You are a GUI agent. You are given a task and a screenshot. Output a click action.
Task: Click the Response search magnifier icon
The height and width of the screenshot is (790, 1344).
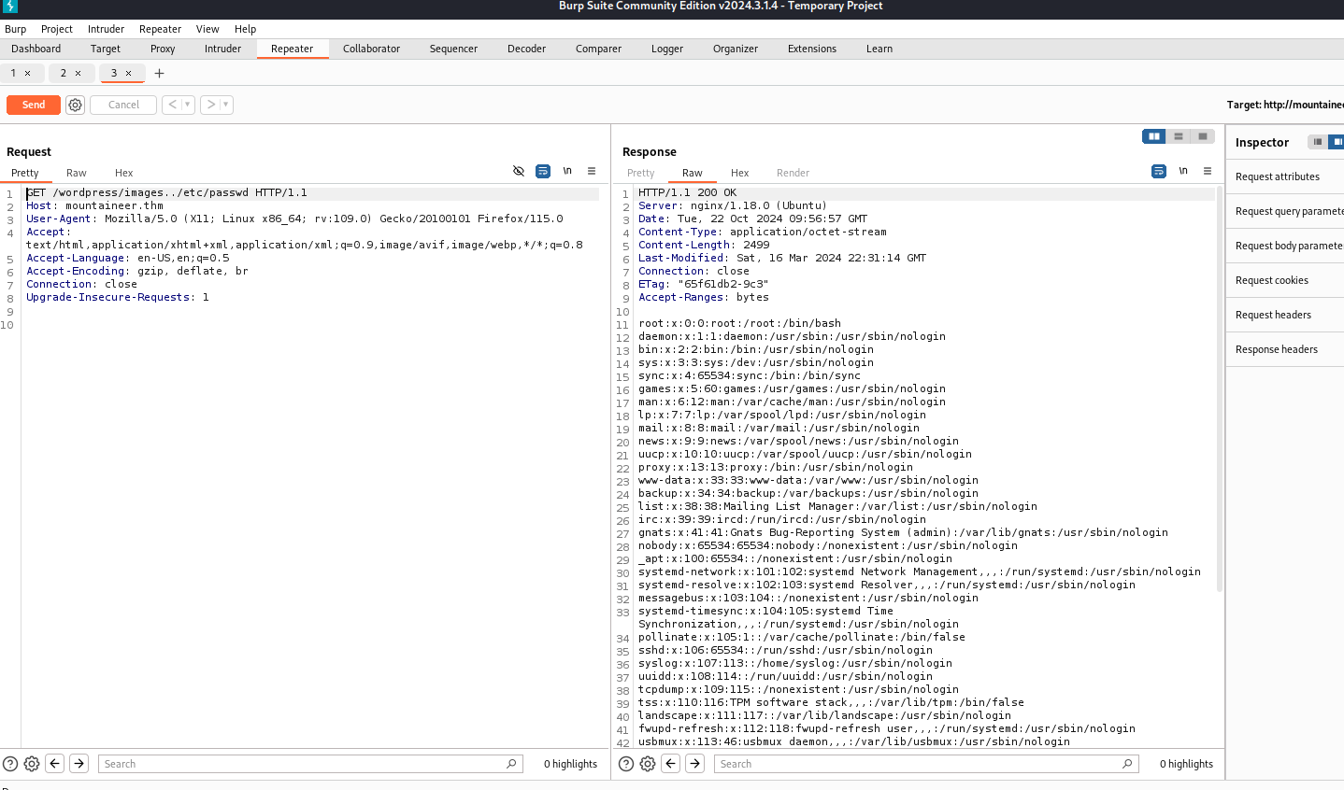tap(1127, 764)
